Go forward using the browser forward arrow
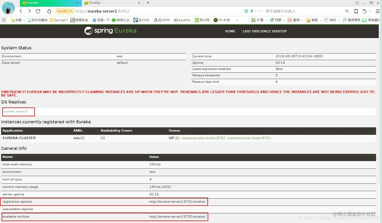382x223 pixels. point(29,11)
